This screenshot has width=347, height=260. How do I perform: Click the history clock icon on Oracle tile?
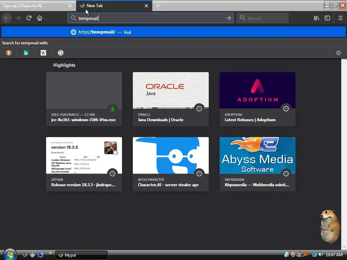coord(199,109)
